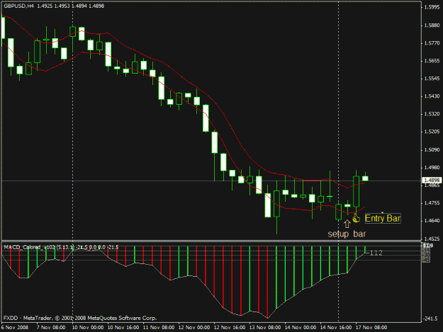The width and height of the screenshot is (443, 332).
Task: Select the 'setup bar' text label
Action: click(347, 234)
